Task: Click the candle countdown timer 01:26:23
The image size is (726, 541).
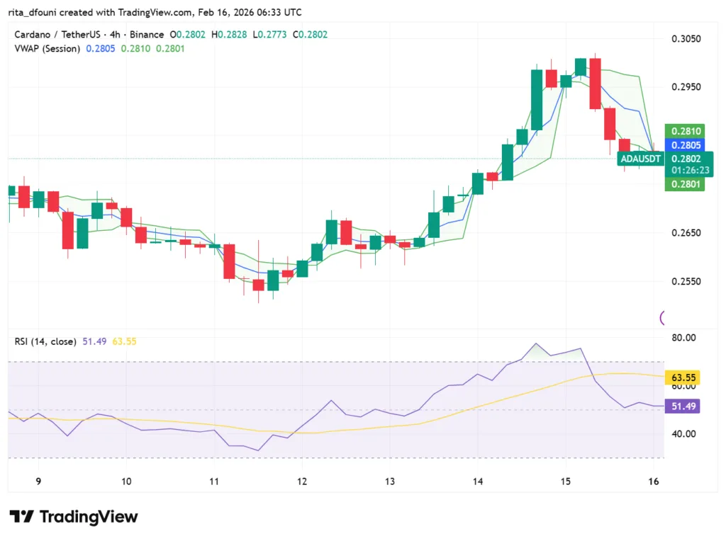Action: 686,170
